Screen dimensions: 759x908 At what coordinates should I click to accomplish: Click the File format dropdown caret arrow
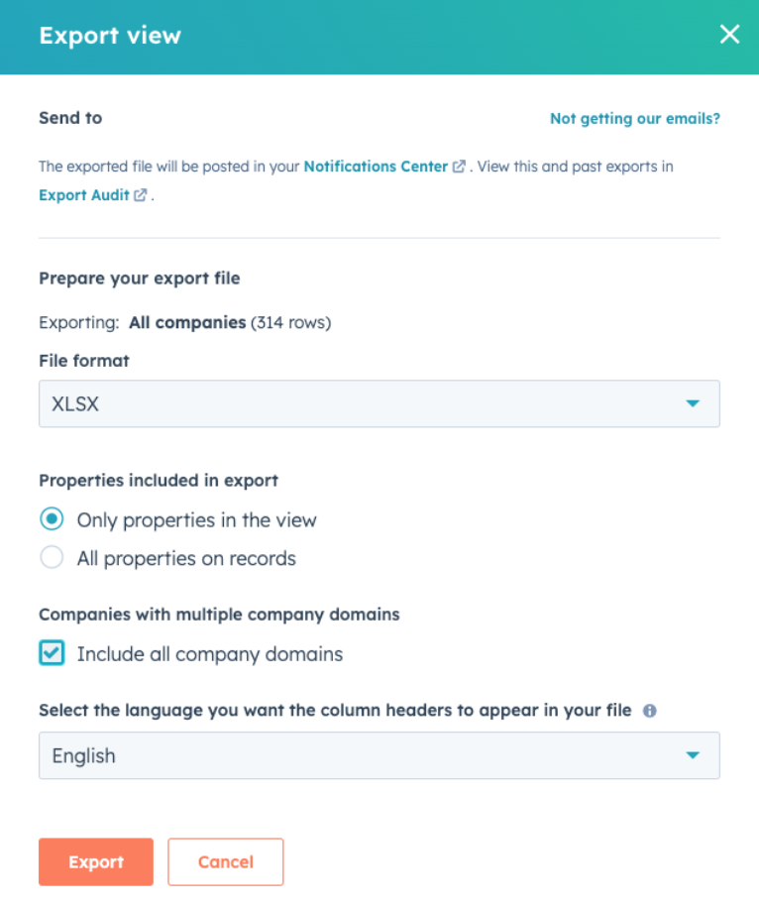pos(693,403)
